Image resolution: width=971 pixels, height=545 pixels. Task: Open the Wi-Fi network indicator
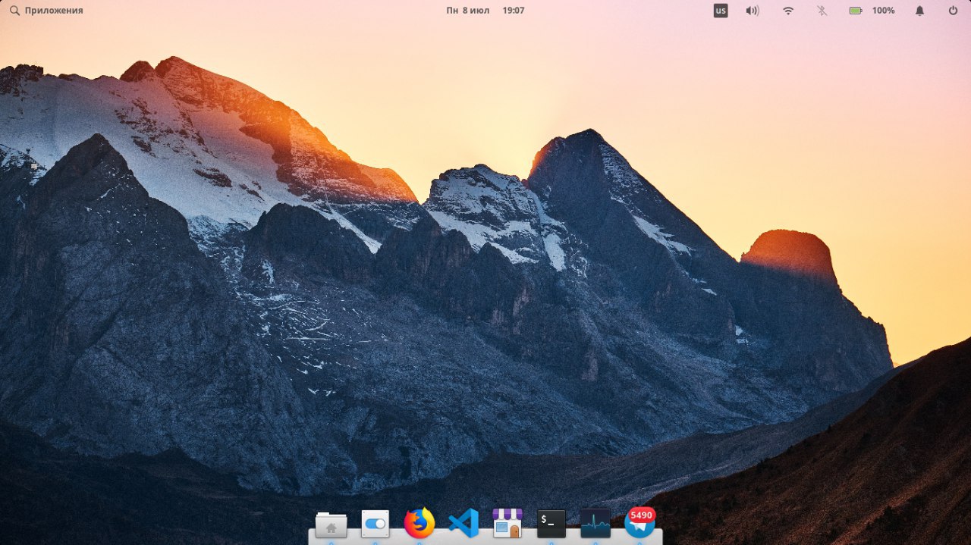(x=788, y=11)
